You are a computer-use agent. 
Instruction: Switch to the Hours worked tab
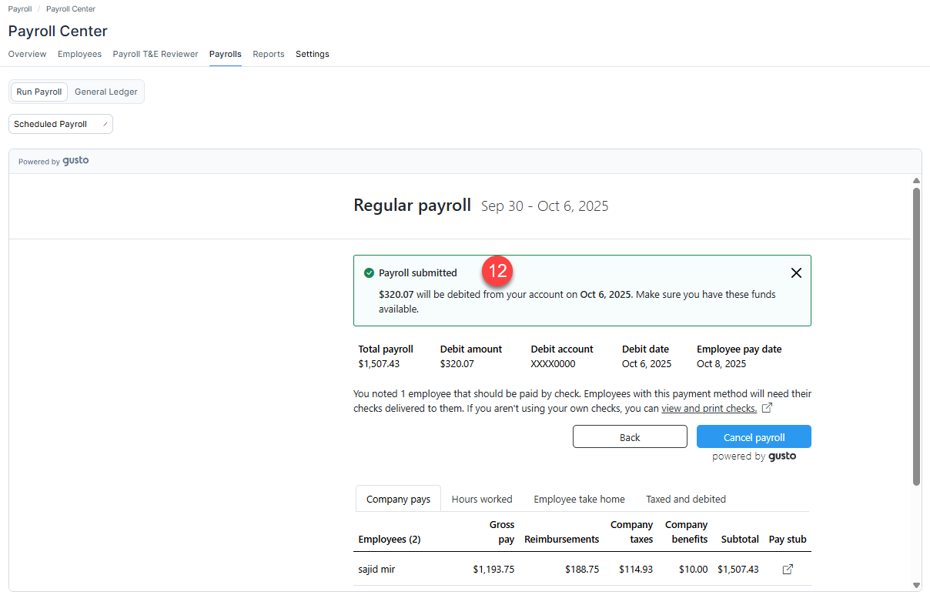click(482, 499)
